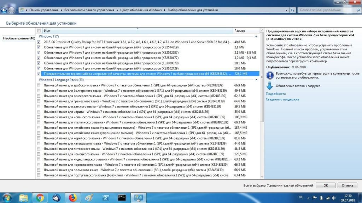The image size is (362, 203).
Task: Click the Windows Start button
Action: point(7,197)
